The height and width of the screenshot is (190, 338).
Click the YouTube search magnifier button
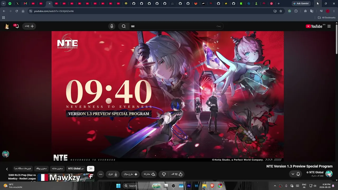(124, 26)
